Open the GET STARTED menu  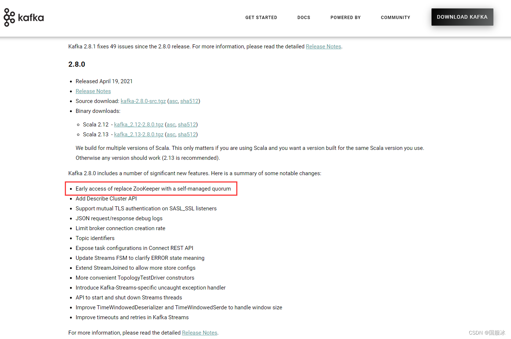[x=261, y=18]
